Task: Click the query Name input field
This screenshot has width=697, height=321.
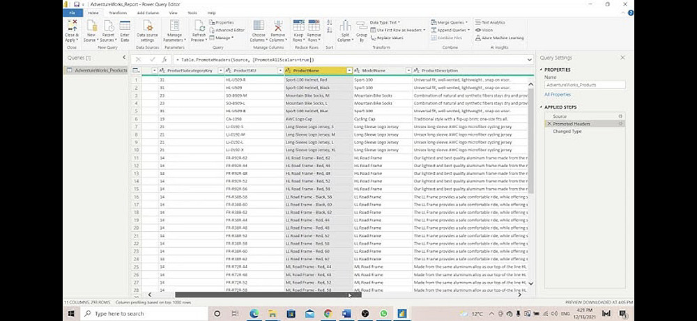Action: point(585,84)
